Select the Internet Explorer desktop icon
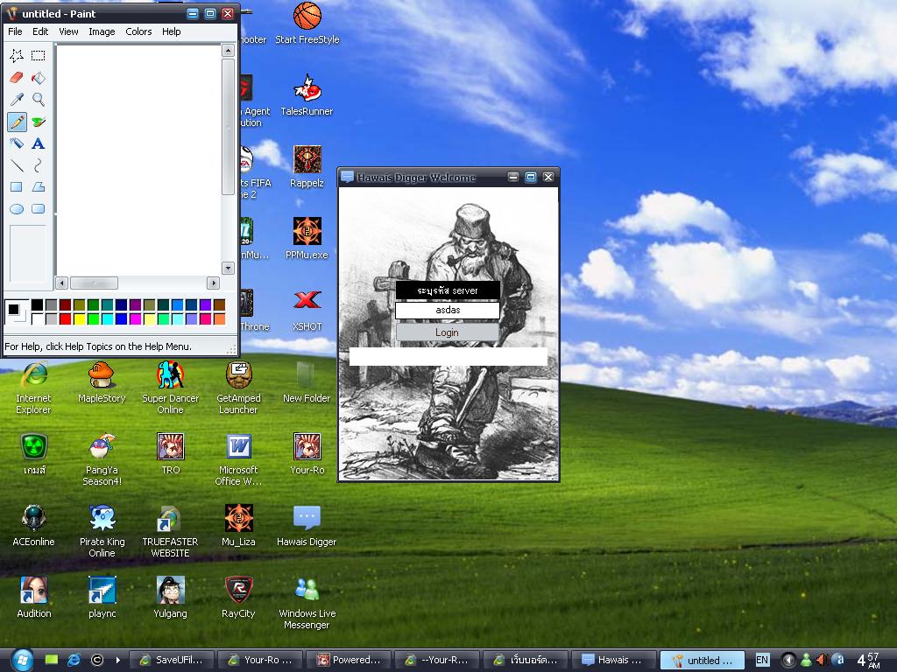897x672 pixels. tap(34, 388)
